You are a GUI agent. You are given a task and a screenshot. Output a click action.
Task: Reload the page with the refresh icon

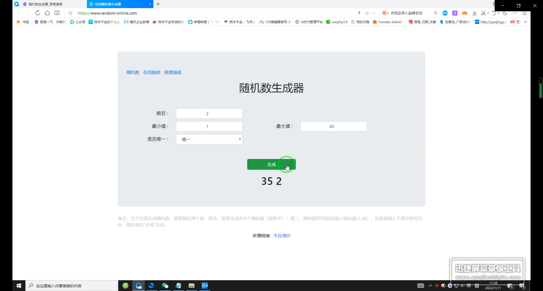(38, 13)
